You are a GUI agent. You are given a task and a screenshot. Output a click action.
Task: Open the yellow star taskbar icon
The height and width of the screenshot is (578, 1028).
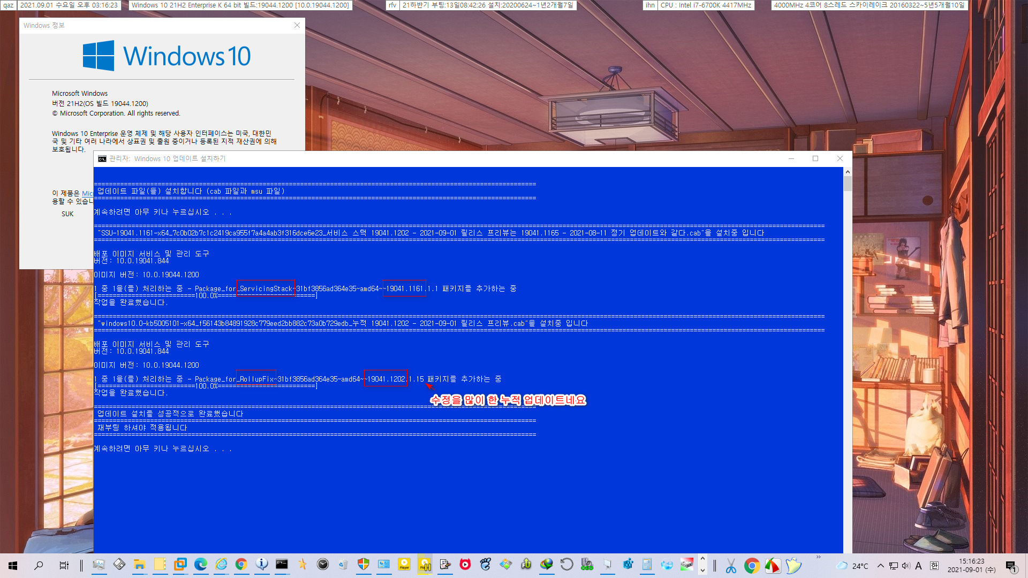point(303,564)
